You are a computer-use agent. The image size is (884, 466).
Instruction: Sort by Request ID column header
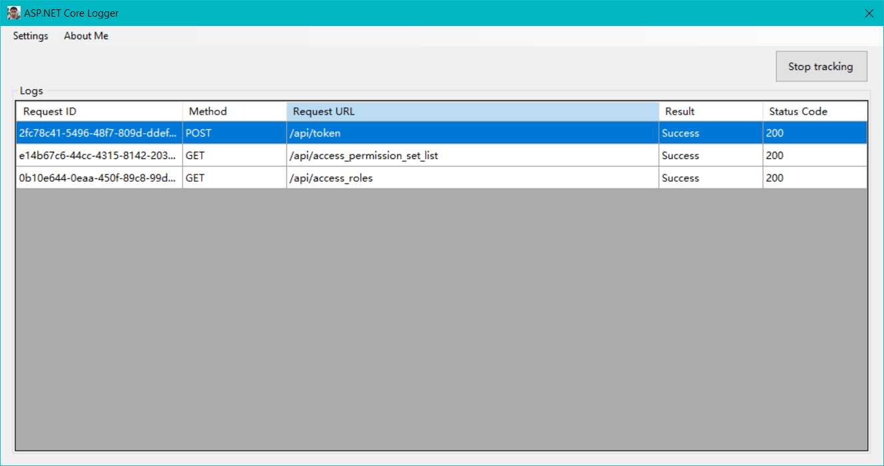pyautogui.click(x=99, y=111)
